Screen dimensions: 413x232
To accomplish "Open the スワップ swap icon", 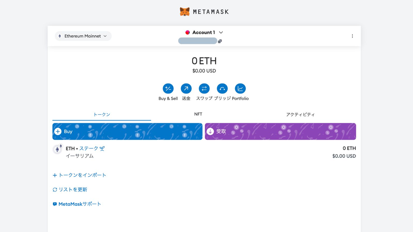I will tap(204, 89).
